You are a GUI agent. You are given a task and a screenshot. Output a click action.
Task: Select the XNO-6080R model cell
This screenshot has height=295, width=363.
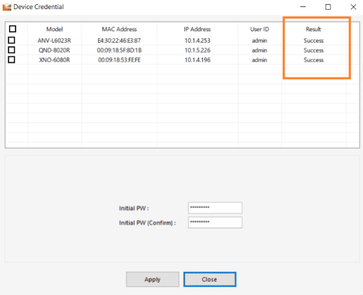[x=54, y=60]
